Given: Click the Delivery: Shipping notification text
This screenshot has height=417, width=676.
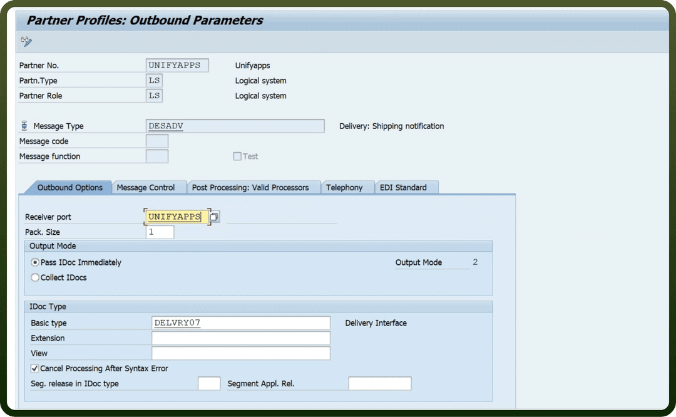Looking at the screenshot, I should [x=391, y=126].
